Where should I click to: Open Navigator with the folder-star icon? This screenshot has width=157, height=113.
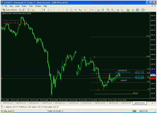coord(33,10)
